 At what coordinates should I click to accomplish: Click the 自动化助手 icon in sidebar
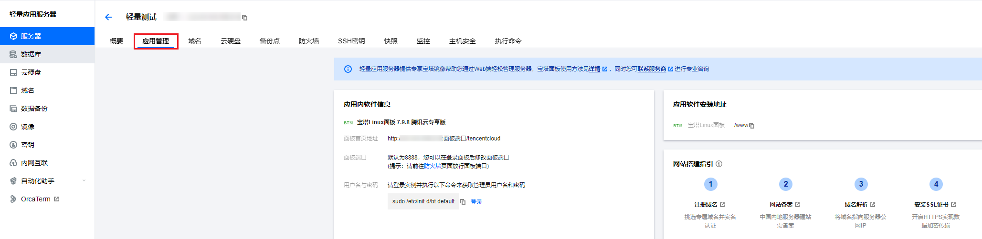click(x=13, y=181)
